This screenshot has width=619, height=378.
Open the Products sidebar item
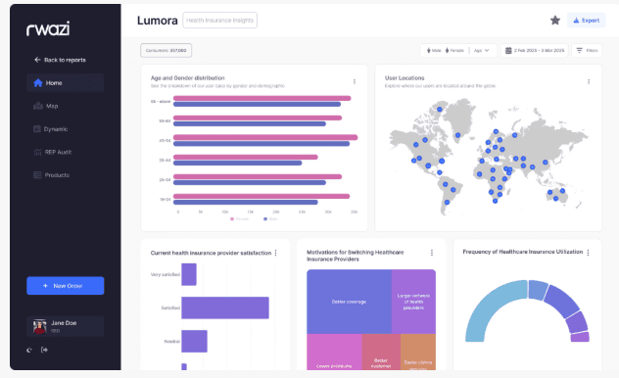[x=66, y=174]
